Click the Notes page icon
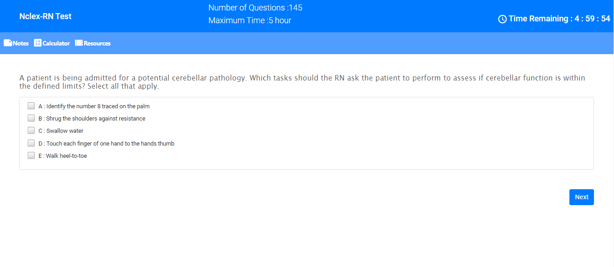614x267 pixels. (x=8, y=43)
